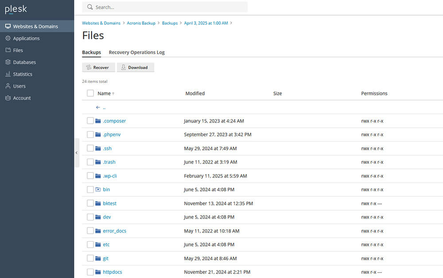Sort files by Modified column
This screenshot has width=443, height=278.
[x=195, y=94]
